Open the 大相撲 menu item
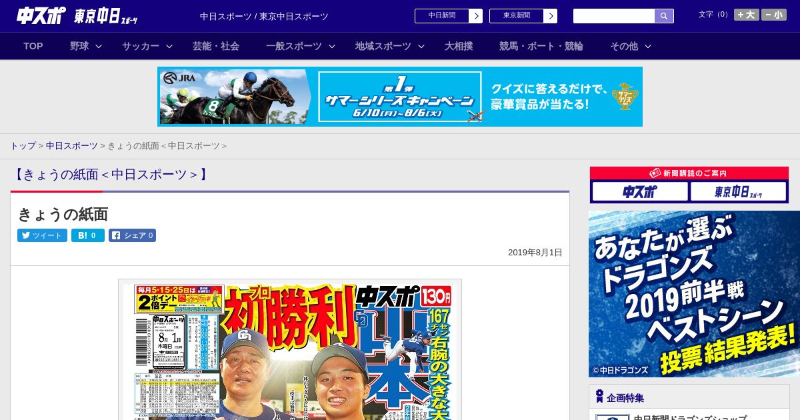 [x=459, y=46]
